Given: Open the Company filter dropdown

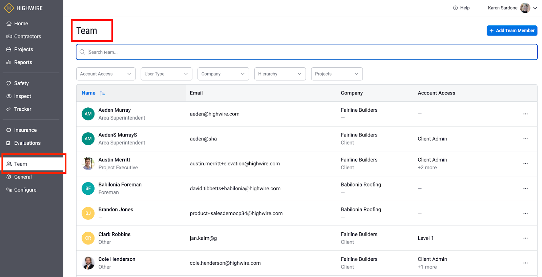Looking at the screenshot, I should pyautogui.click(x=223, y=74).
